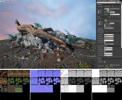Click the search magnifier icon in details panel
Image resolution: width=122 pixels, height=100 pixels.
[x=116, y=3]
